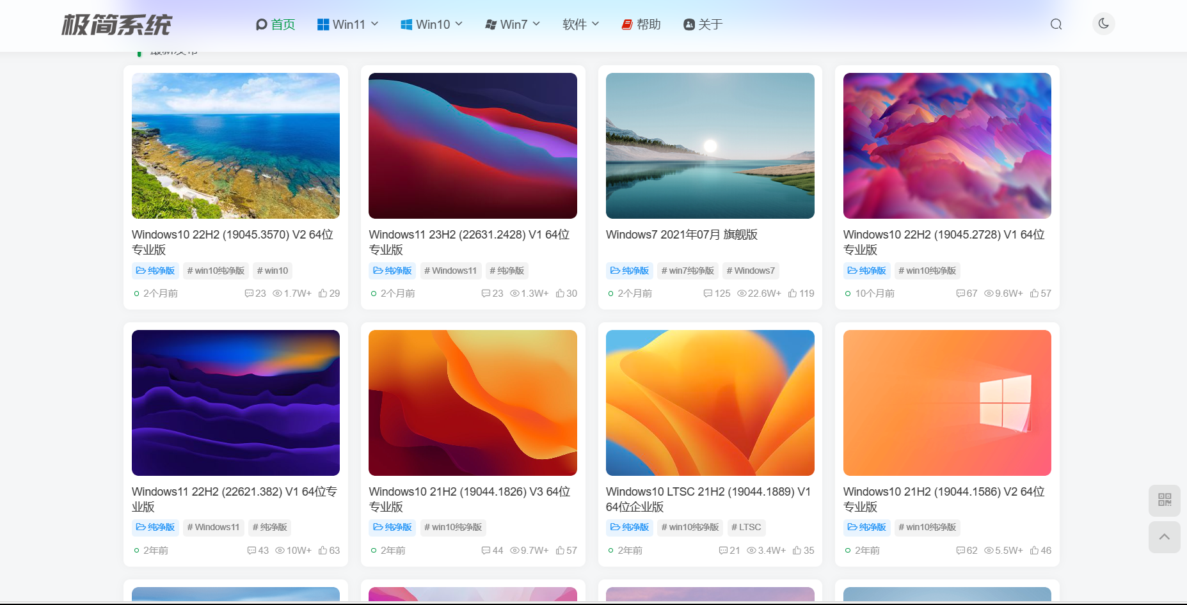Expand the Win10 dropdown menu

click(x=431, y=24)
